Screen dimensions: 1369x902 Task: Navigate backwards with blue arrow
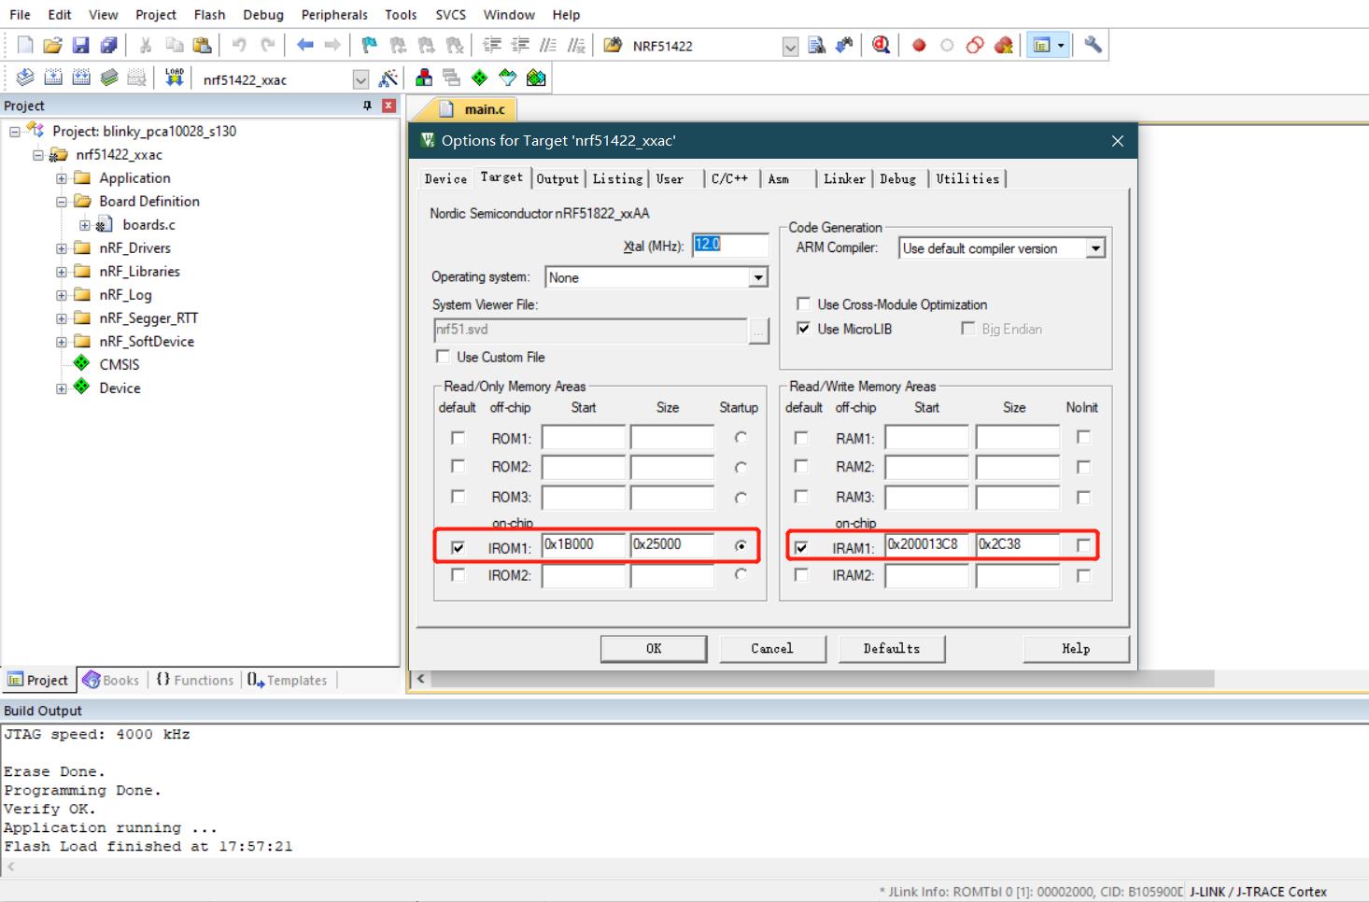point(304,45)
